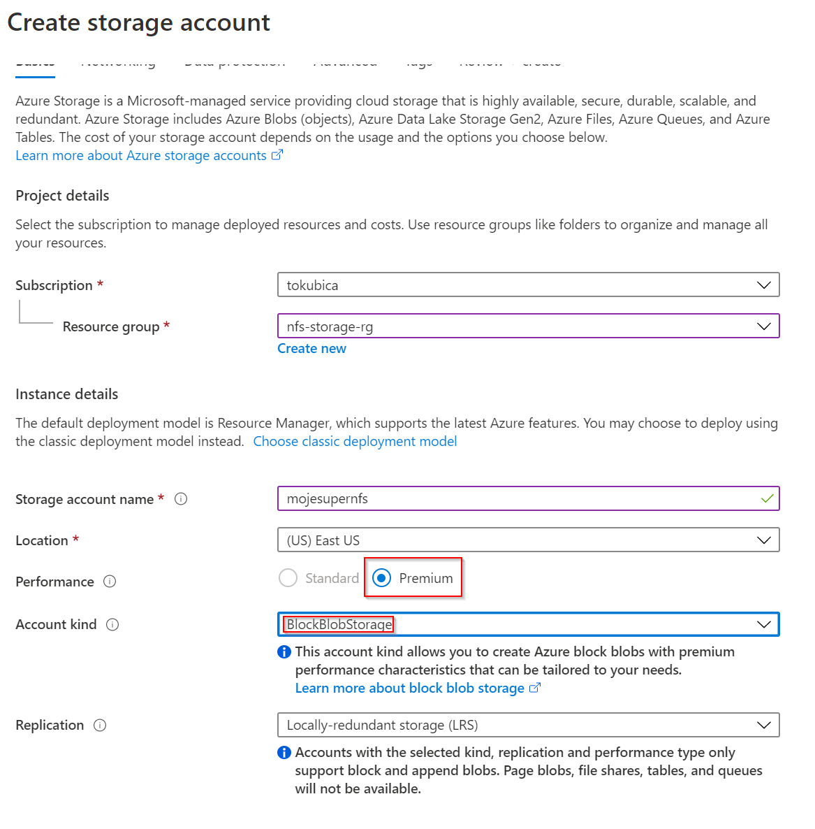Image resolution: width=815 pixels, height=829 pixels.
Task: Switch to the Networking tab
Action: point(118,64)
